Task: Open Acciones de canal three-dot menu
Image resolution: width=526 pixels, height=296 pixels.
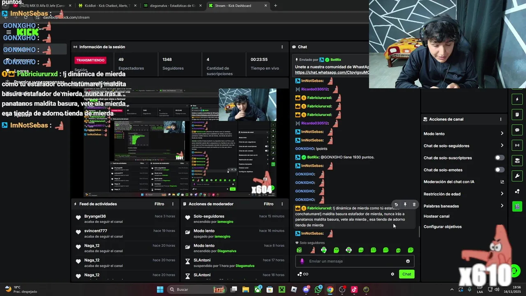Action: tap(501, 119)
